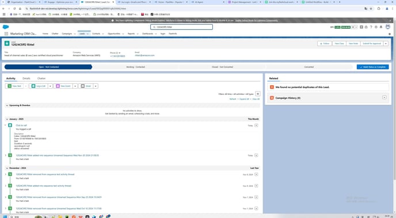Reload the page with browser refresh icon
Screen dimensions: 396x218
[x=14, y=8]
